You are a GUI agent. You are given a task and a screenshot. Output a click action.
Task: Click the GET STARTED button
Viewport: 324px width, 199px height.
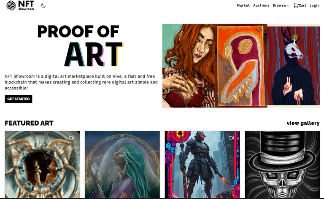(x=19, y=99)
